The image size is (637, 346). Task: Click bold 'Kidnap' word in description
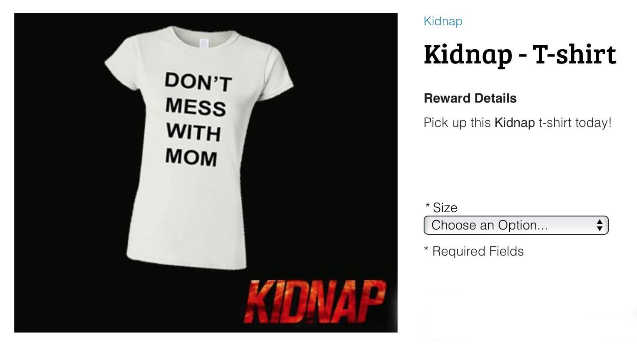(x=514, y=123)
